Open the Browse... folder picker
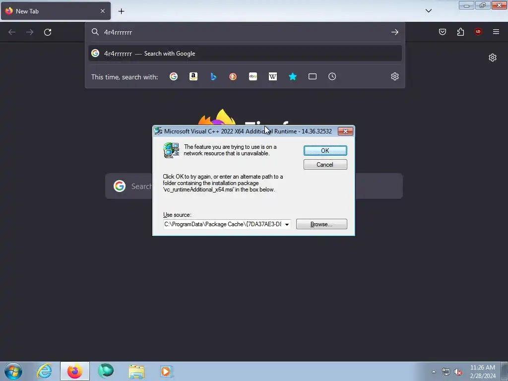 coord(321,224)
